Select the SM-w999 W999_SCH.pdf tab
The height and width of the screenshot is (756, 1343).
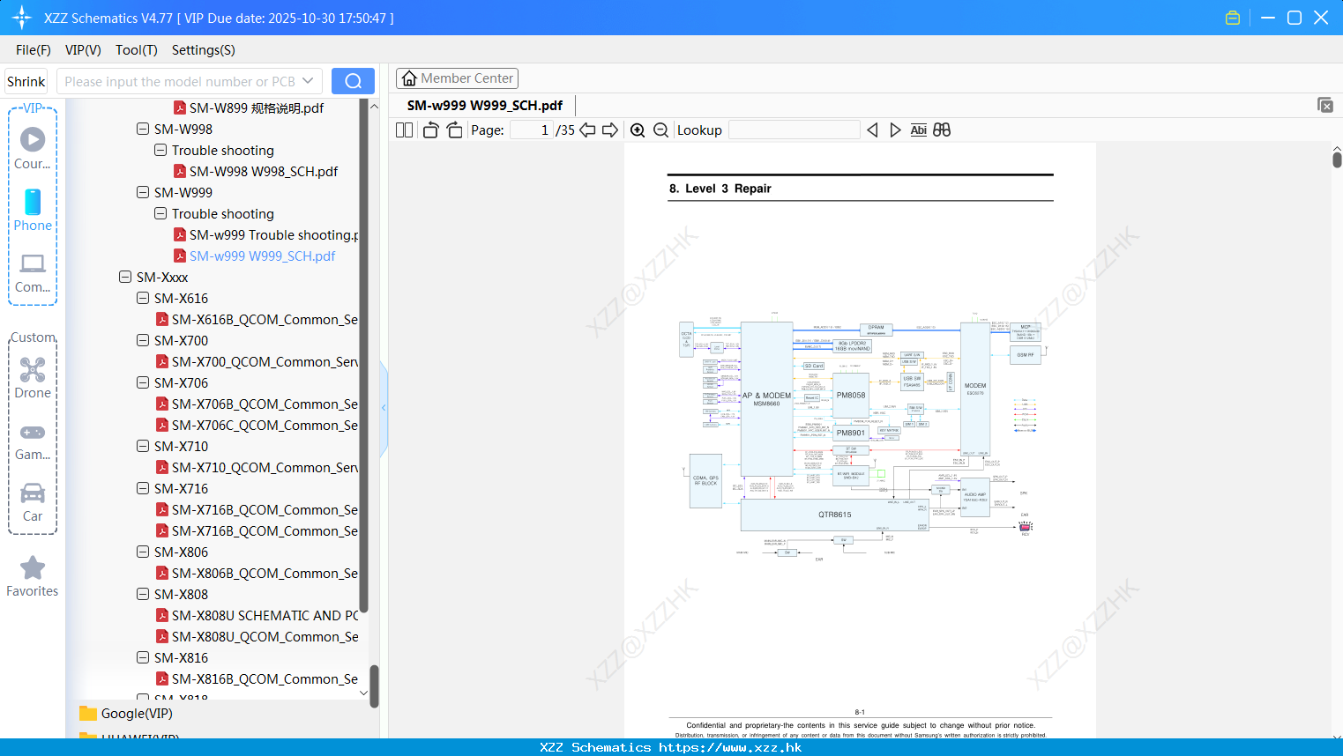pos(485,106)
